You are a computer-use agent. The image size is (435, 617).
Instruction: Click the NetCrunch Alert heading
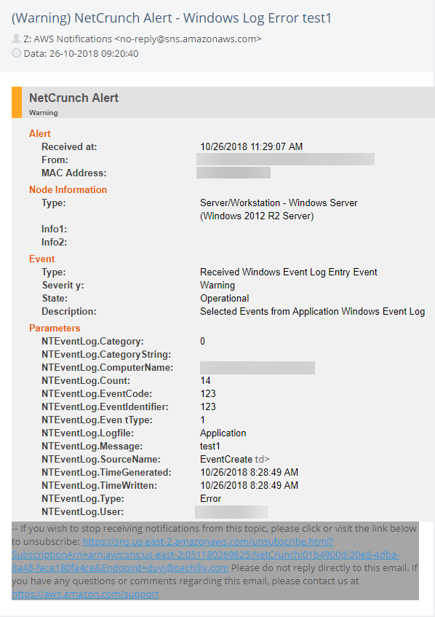click(x=74, y=98)
